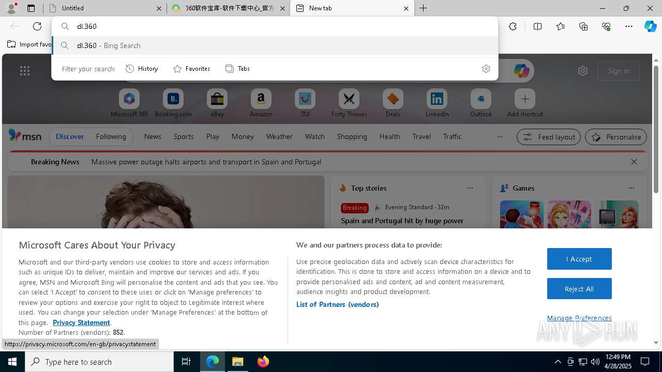The image size is (662, 372).
Task: Open the Microsoft 365 shortcut
Action: point(129,103)
